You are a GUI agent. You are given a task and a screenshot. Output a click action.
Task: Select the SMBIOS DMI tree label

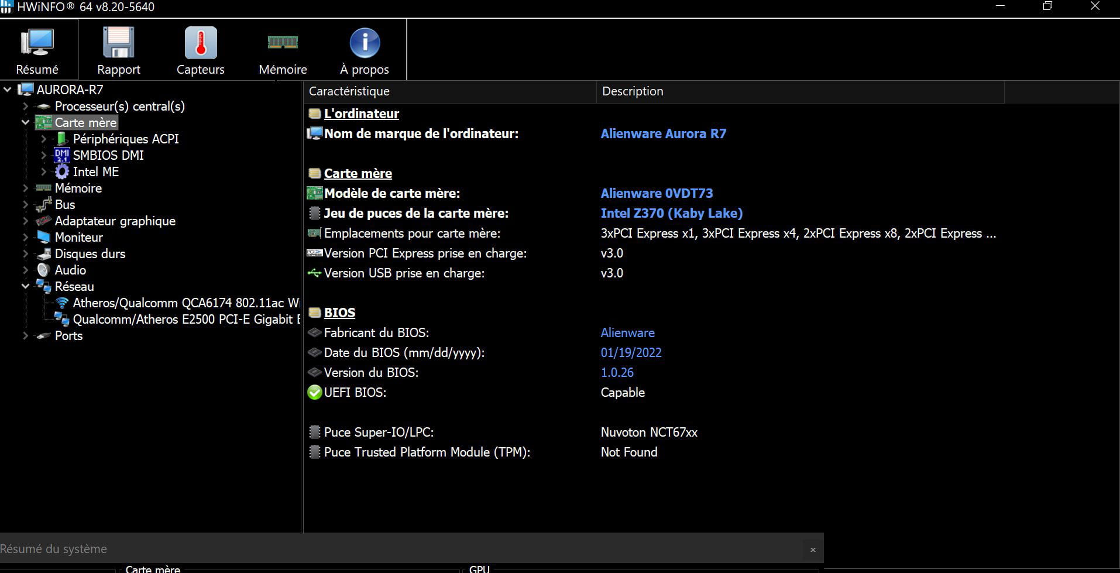click(x=108, y=155)
